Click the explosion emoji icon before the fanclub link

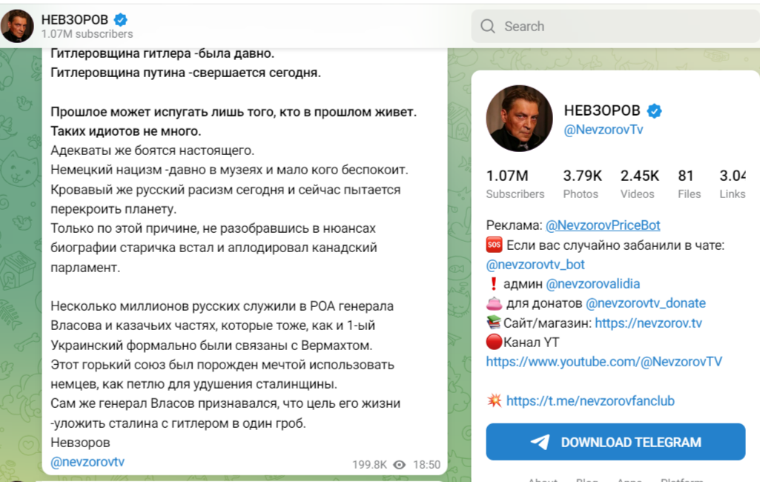pyautogui.click(x=495, y=400)
